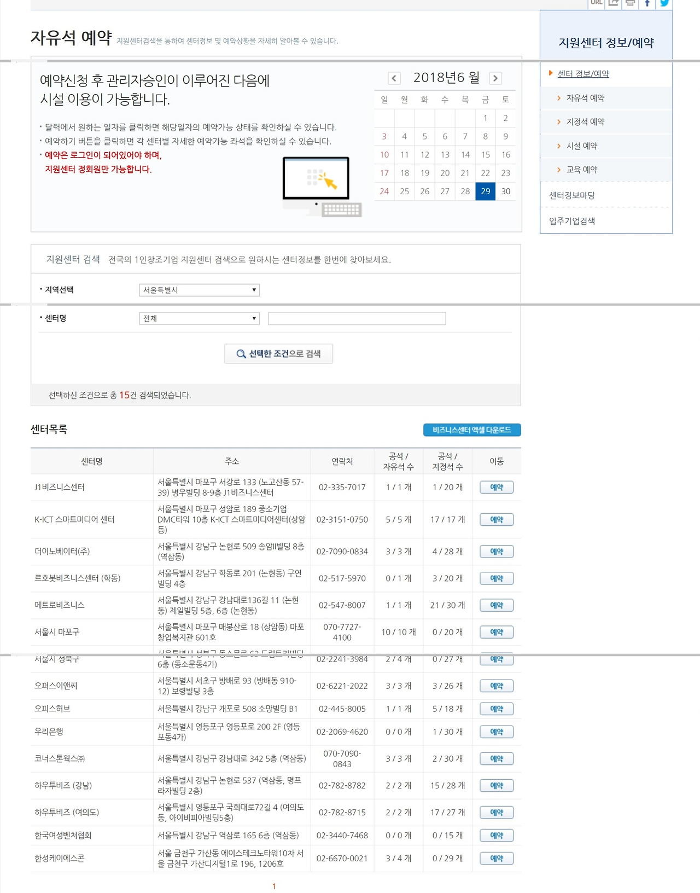Download 비즈니스센터 엑셀 file

tap(472, 430)
